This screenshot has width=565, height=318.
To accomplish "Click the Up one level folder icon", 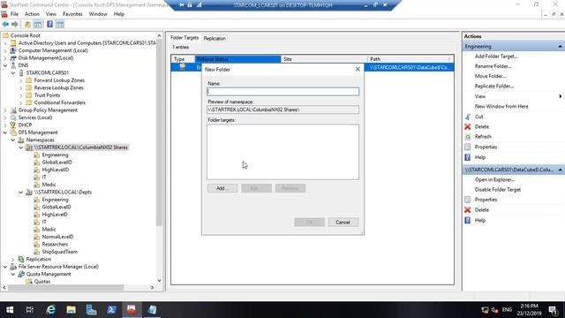I will (x=27, y=24).
